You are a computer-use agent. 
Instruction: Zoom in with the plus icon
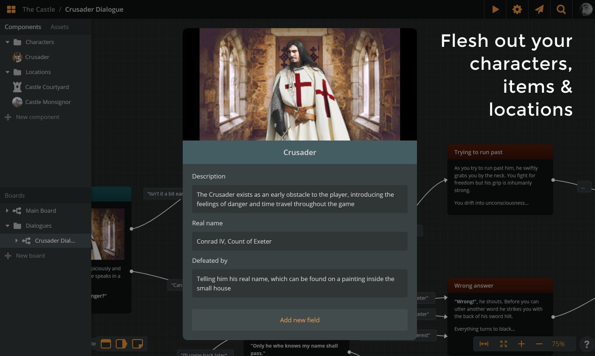tap(521, 344)
